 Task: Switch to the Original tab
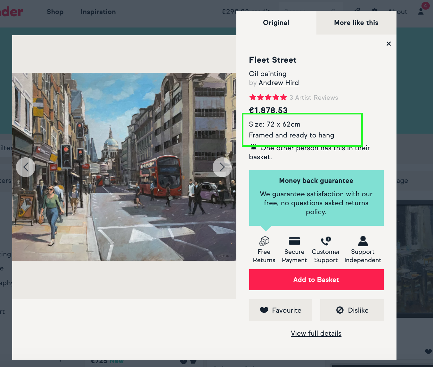point(276,23)
